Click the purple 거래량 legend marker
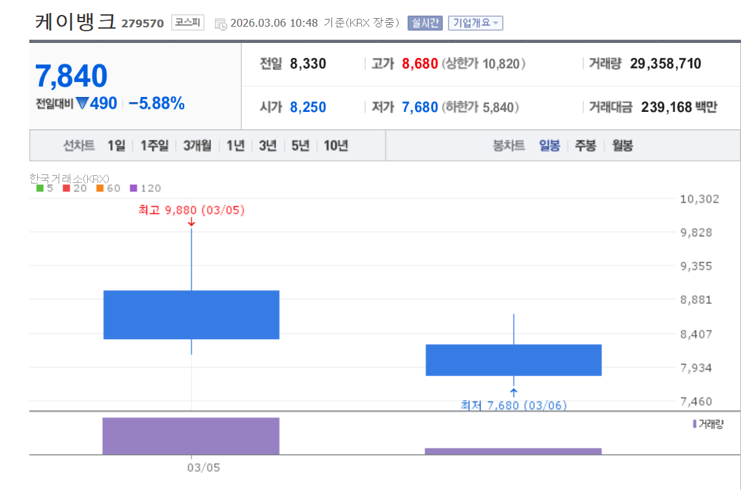Screen dimensions: 741x490 (x=695, y=424)
